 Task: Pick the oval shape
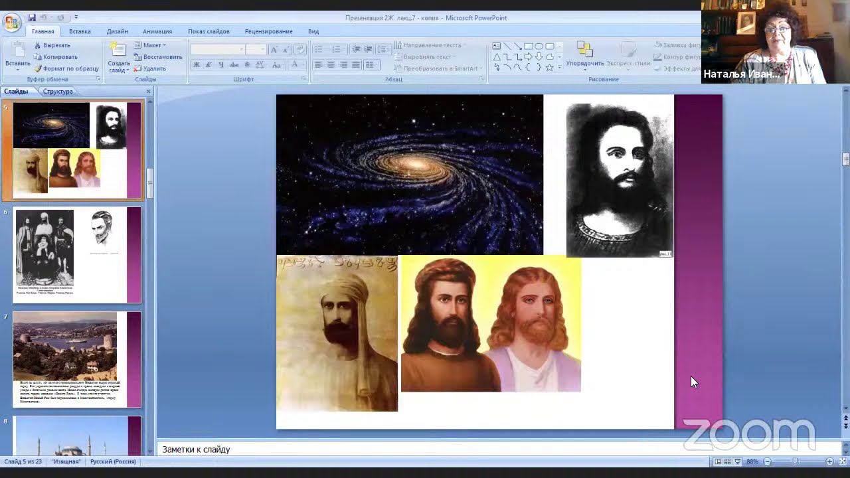click(x=539, y=46)
